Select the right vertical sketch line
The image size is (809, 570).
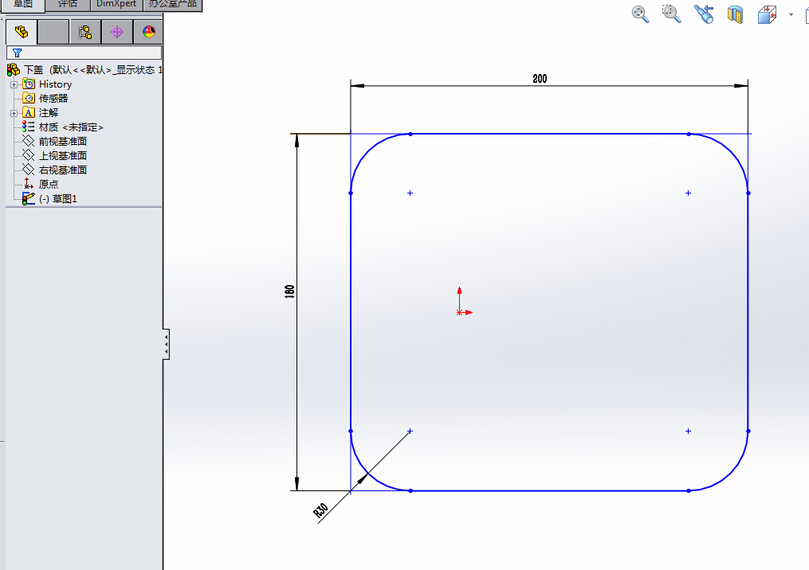[748, 312]
